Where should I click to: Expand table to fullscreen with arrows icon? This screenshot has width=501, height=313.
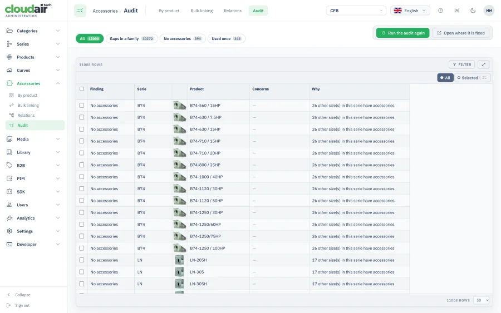click(x=484, y=64)
